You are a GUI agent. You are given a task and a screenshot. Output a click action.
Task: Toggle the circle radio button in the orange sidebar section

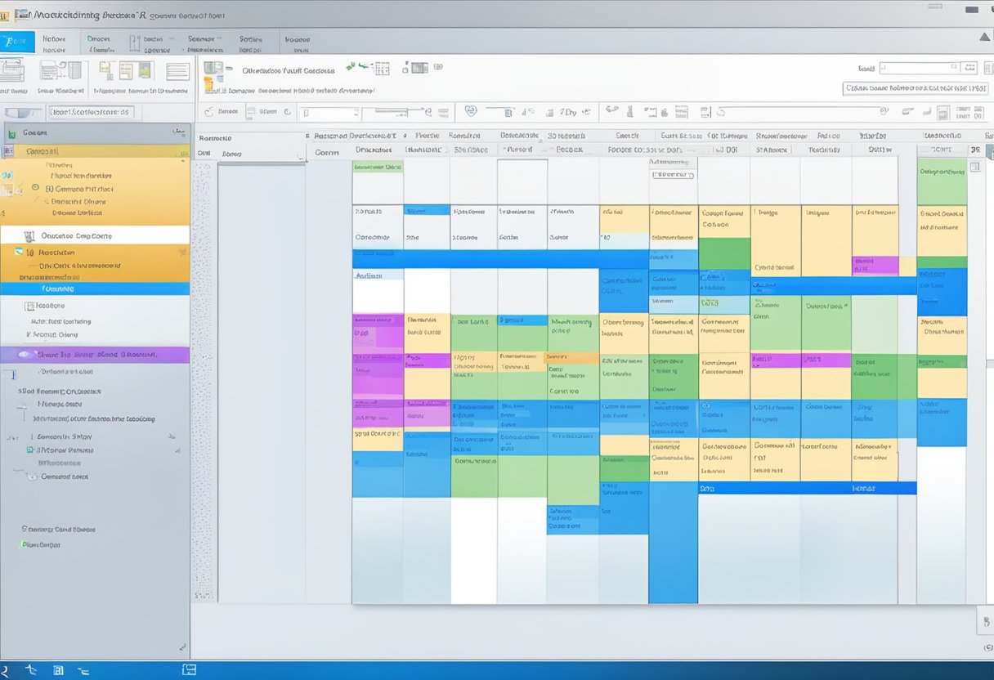pyautogui.click(x=35, y=188)
